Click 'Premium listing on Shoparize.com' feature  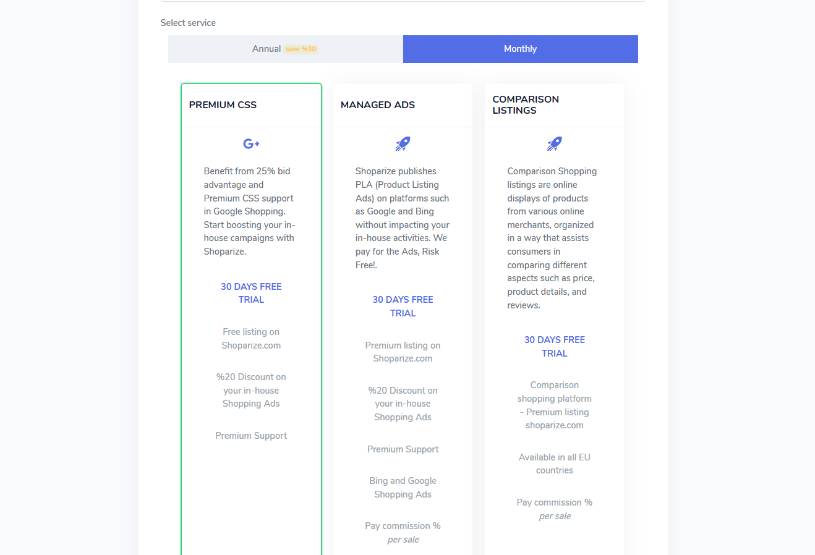(x=403, y=352)
